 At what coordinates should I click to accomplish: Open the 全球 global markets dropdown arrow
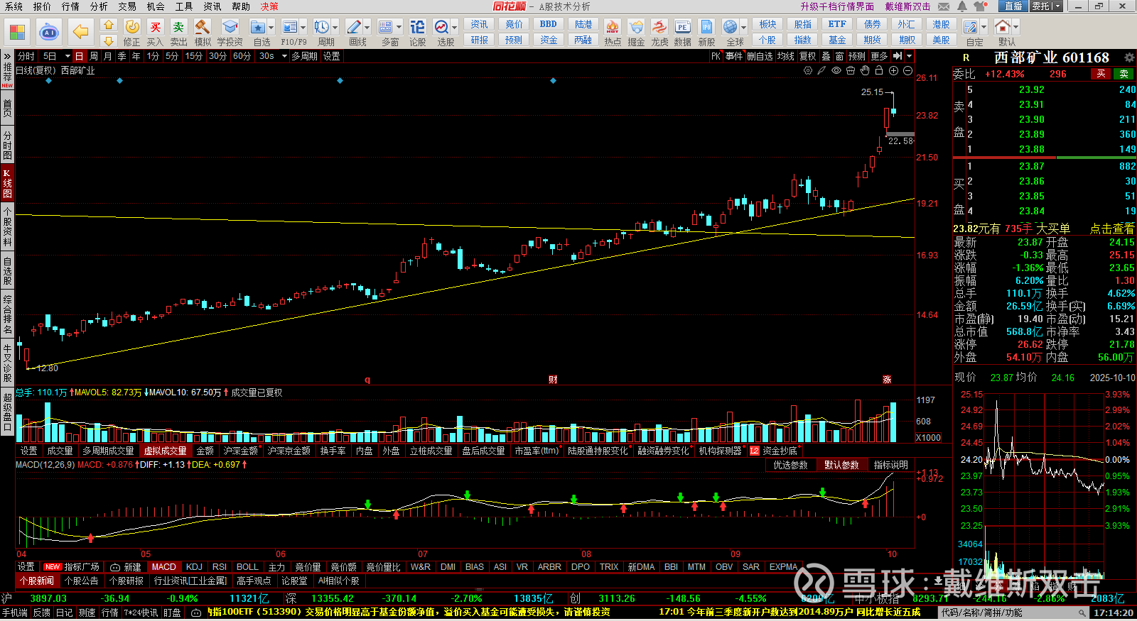[744, 28]
